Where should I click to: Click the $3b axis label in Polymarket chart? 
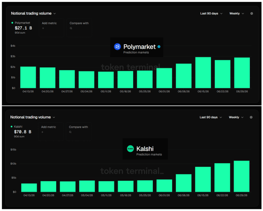pos(13,56)
